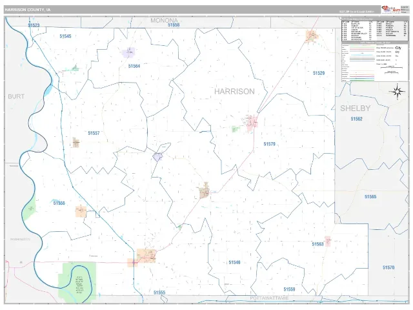Select the MONONA county label
This screenshot has width=413, height=310.
pos(164,20)
